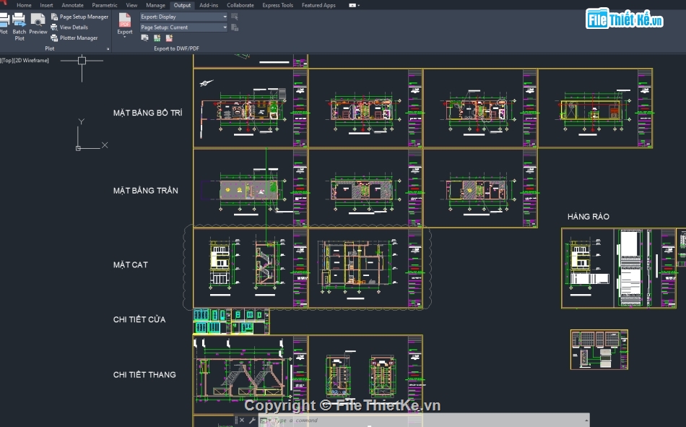Select the CHI TIẾT CỬA label text
The height and width of the screenshot is (427, 686).
click(x=139, y=319)
